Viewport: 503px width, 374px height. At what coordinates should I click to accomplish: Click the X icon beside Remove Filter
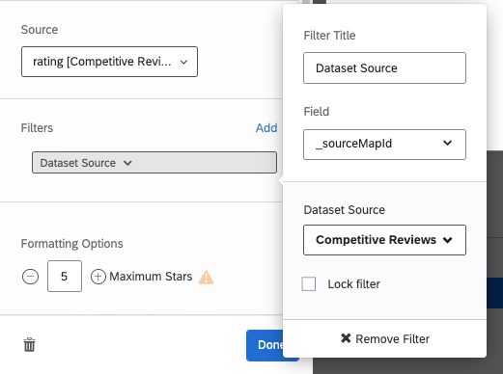(x=346, y=338)
